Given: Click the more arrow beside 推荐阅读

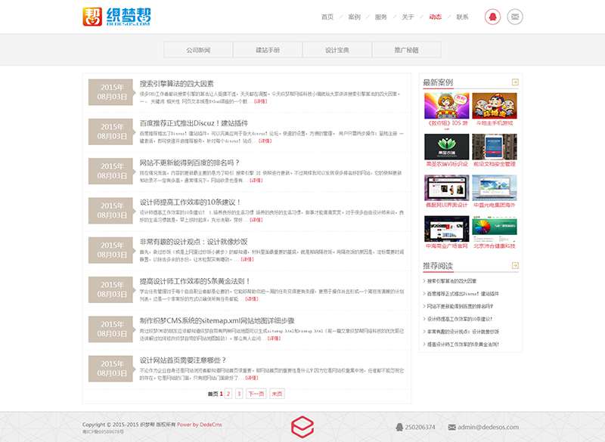Looking at the screenshot, I should click(515, 265).
